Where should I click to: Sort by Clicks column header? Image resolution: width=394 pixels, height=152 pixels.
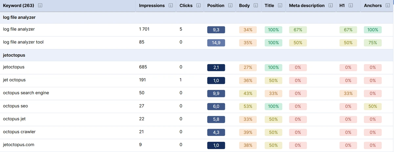click(186, 6)
